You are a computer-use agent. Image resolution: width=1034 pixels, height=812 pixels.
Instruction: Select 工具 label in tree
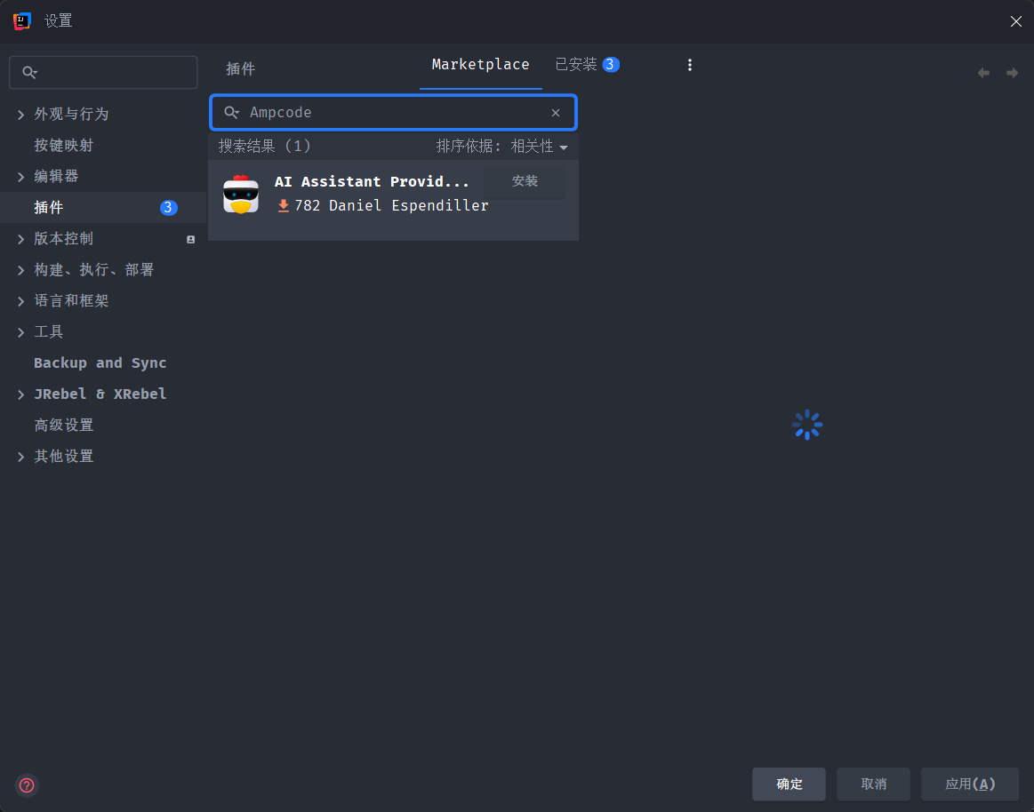(49, 332)
